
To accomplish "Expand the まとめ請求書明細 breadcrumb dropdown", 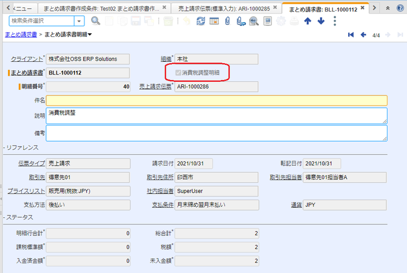I will 90,35.
